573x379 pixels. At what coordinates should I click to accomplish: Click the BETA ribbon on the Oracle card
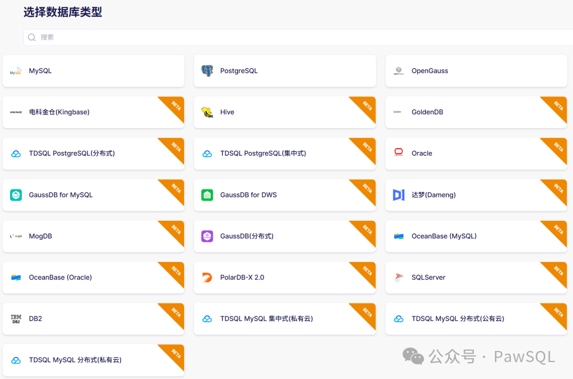[558, 147]
